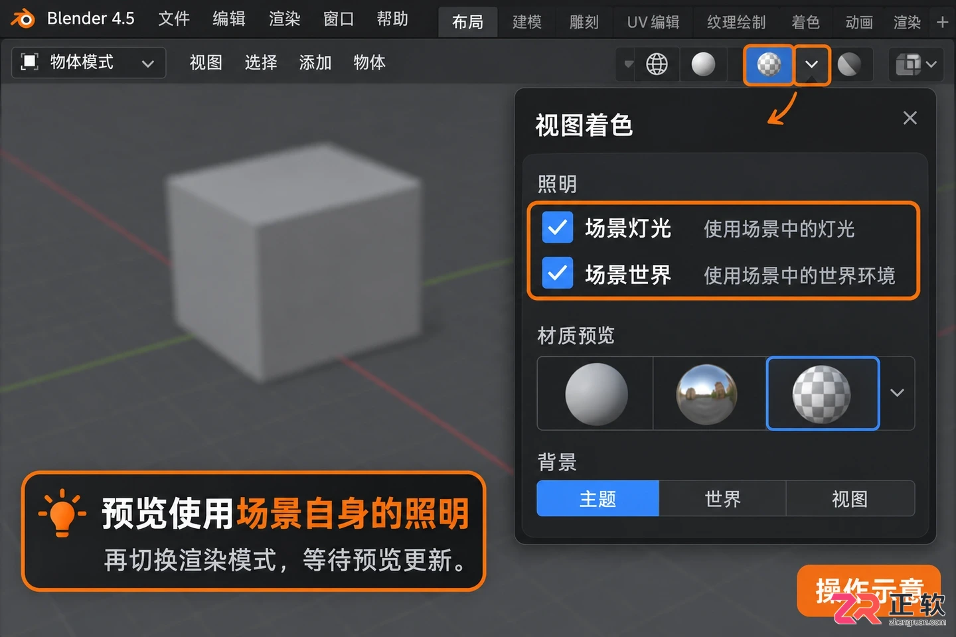
Task: Select solid viewport shading sphere icon
Action: click(x=703, y=64)
